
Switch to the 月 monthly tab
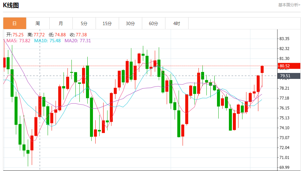point(61,23)
